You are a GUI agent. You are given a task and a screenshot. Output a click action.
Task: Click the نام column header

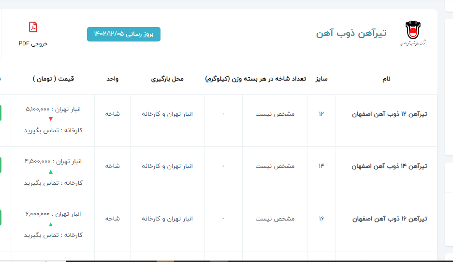coord(386,79)
